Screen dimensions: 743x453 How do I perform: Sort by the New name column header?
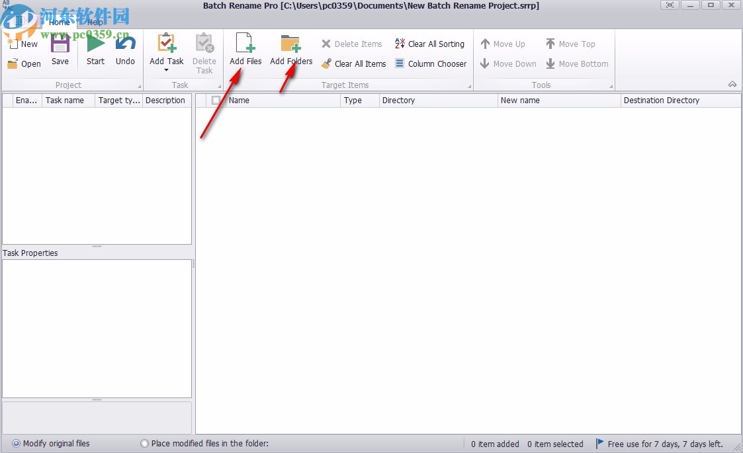559,101
